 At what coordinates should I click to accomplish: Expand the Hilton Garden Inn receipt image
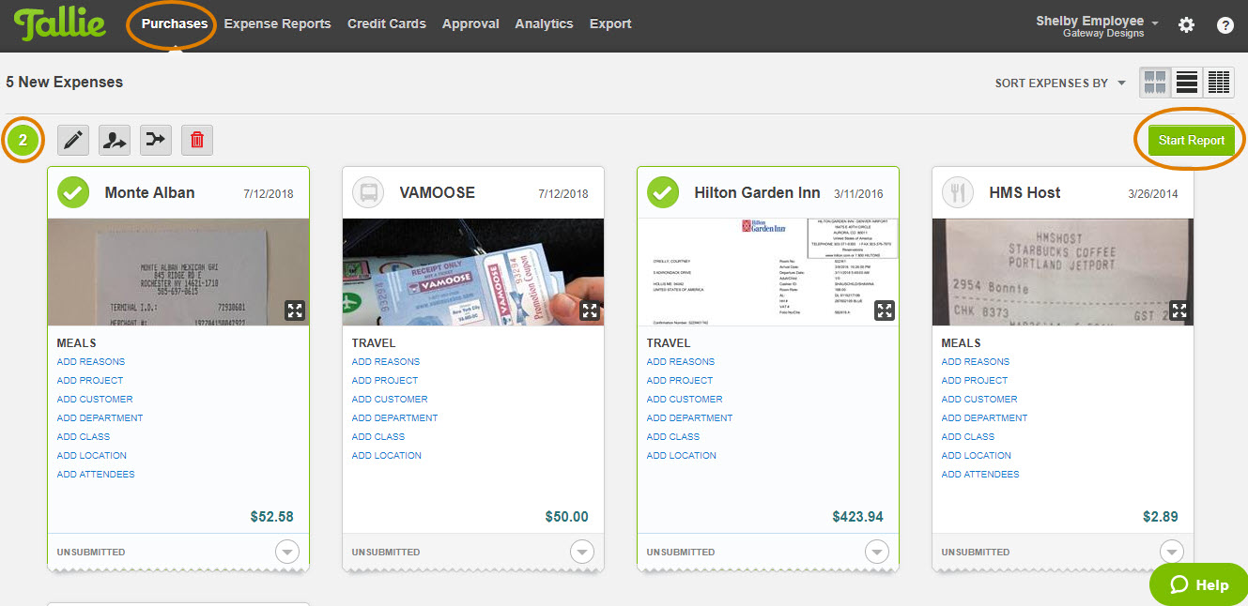pyautogui.click(x=885, y=311)
